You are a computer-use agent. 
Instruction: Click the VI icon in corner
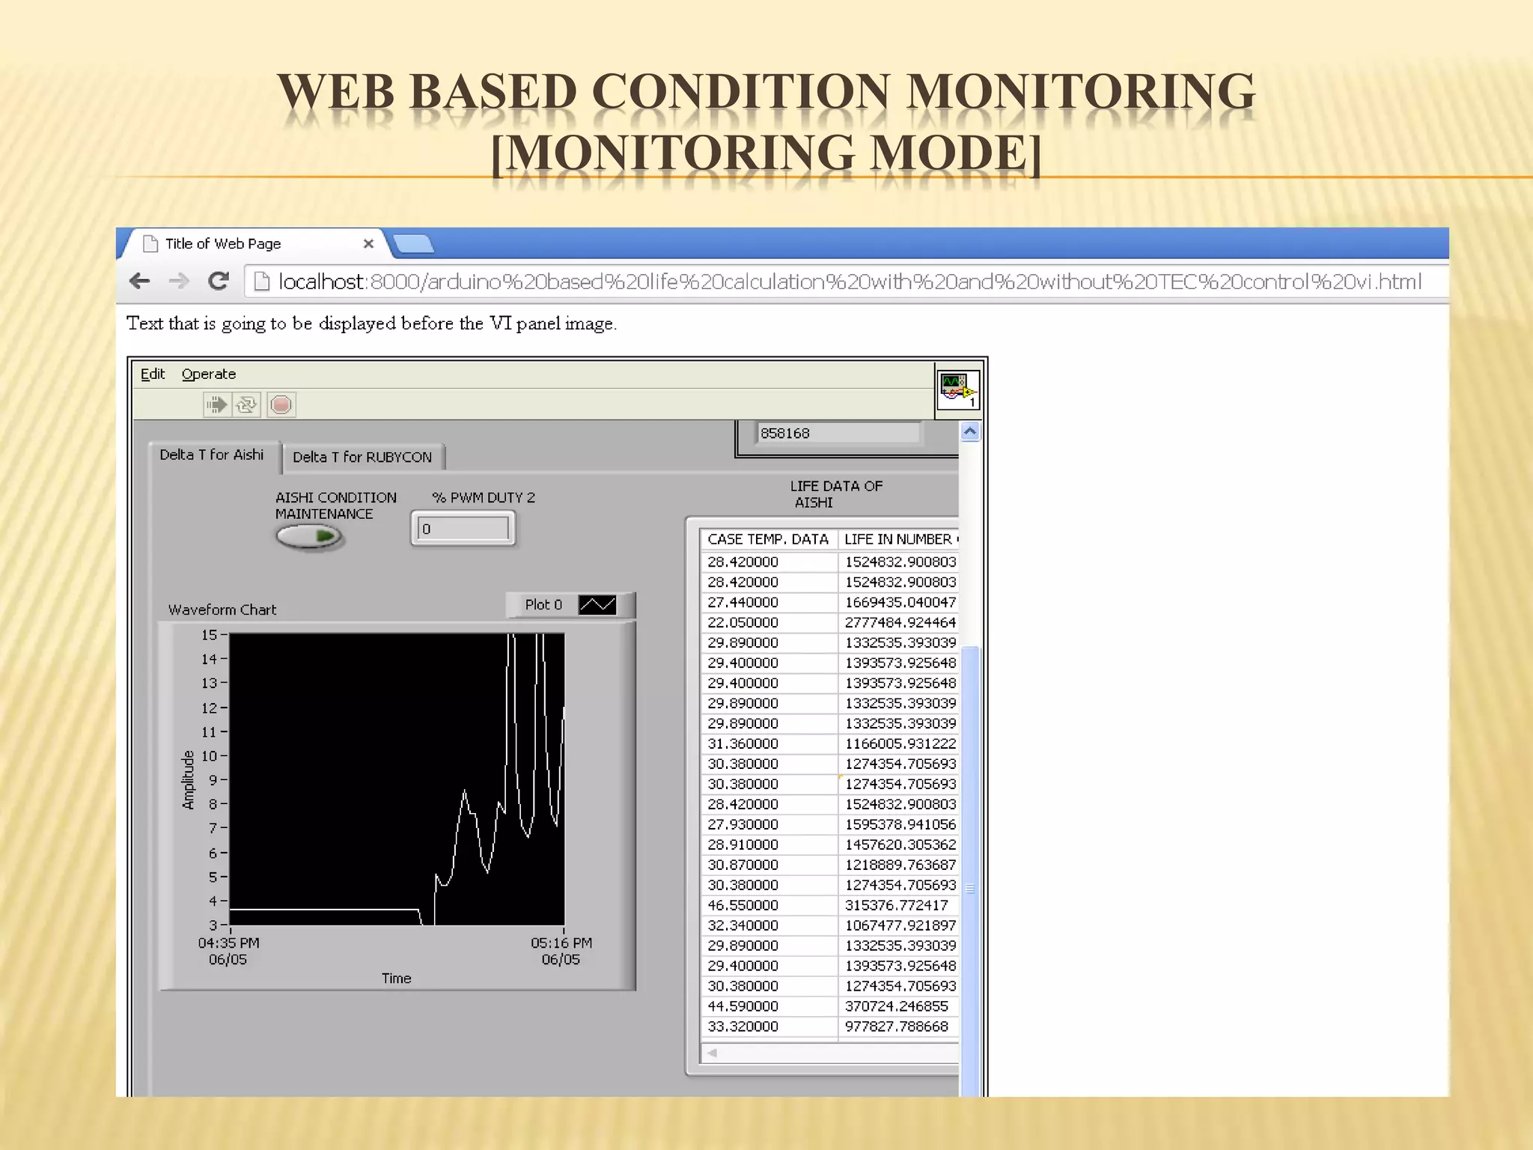[x=958, y=390]
